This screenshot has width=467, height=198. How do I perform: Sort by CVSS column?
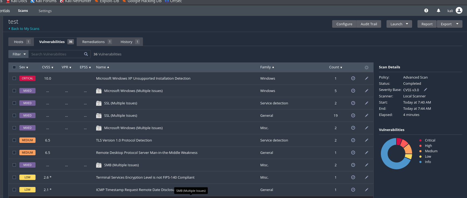pyautogui.click(x=48, y=67)
